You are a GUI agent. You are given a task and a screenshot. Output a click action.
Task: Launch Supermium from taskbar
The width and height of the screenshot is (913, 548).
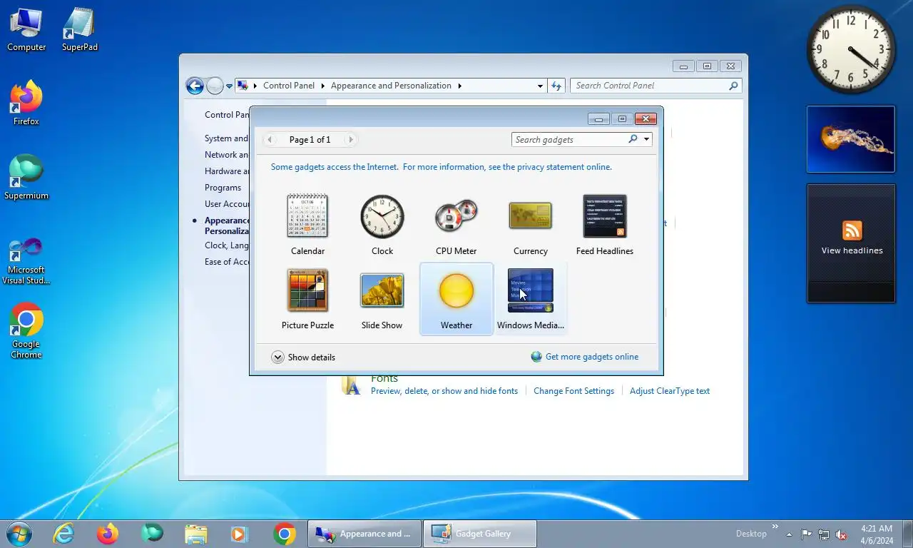coord(152,533)
